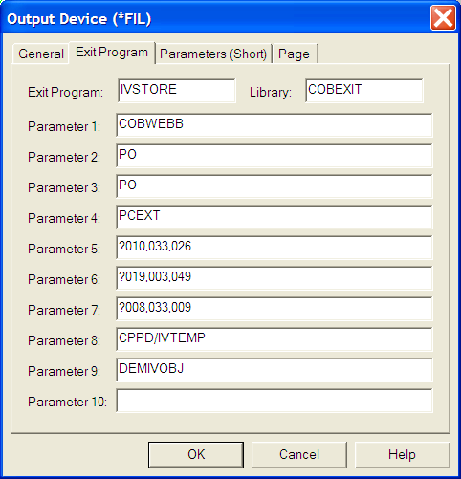Focus the Parameter 9 field DEMIVOBJ

[x=274, y=370]
